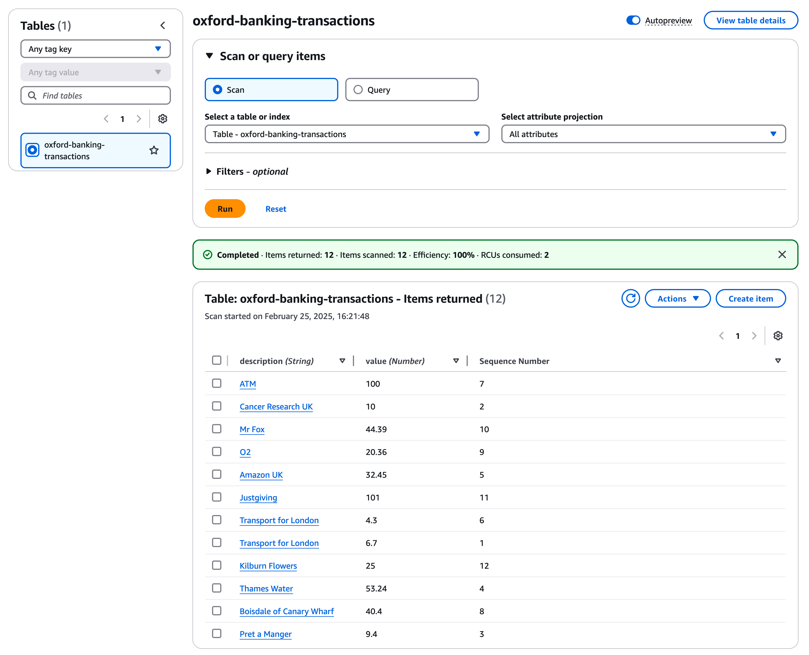Dismiss the Completed scan banner

(782, 255)
